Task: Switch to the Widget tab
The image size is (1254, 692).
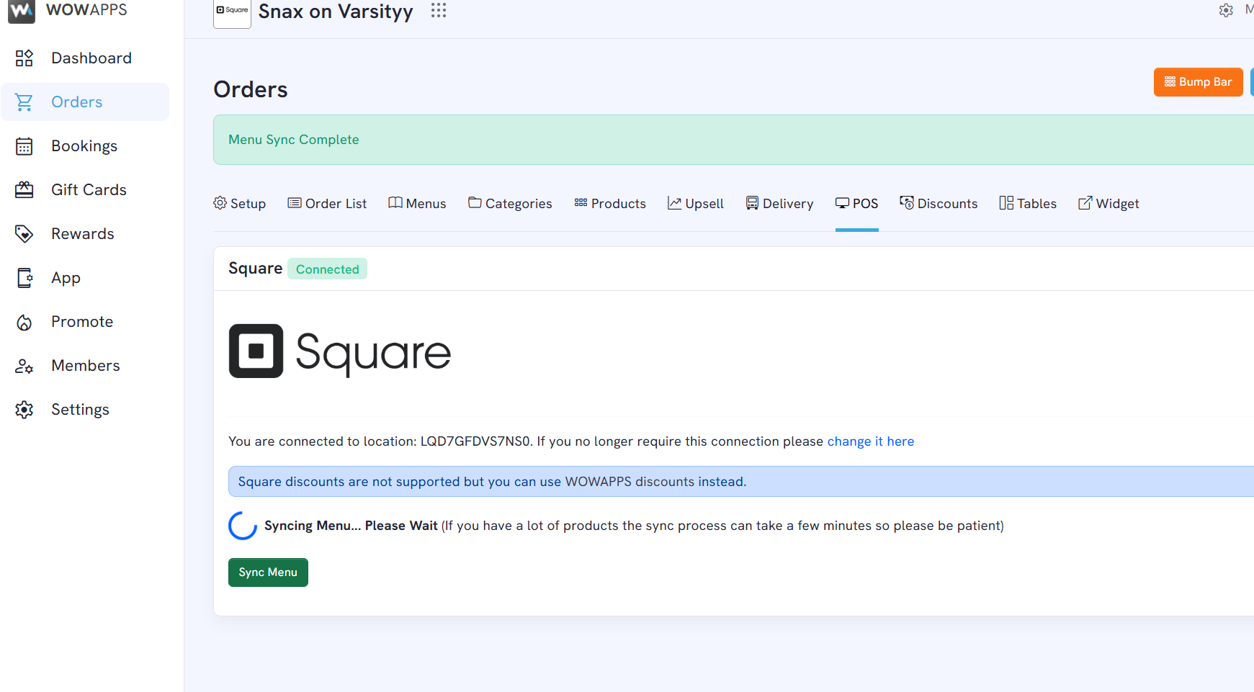Action: (1109, 204)
